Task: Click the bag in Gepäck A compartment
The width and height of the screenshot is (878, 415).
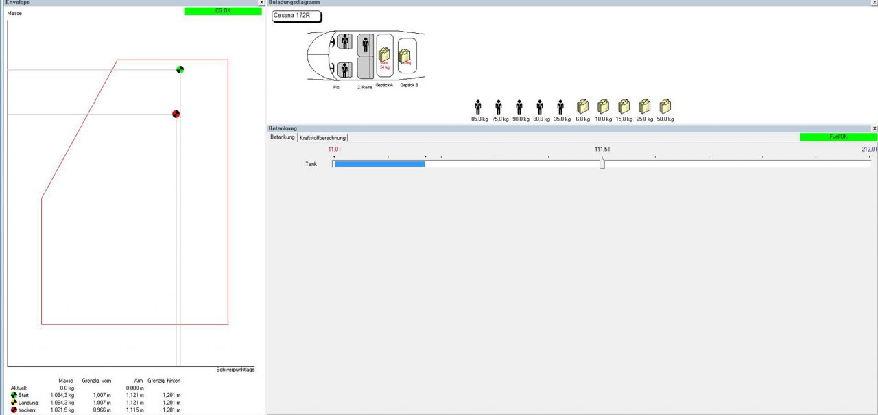Action: point(384,55)
